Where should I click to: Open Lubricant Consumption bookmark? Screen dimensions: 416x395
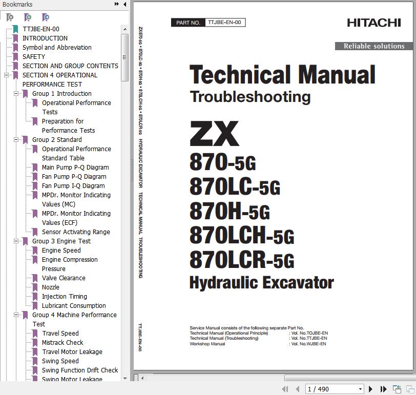[x=74, y=306]
